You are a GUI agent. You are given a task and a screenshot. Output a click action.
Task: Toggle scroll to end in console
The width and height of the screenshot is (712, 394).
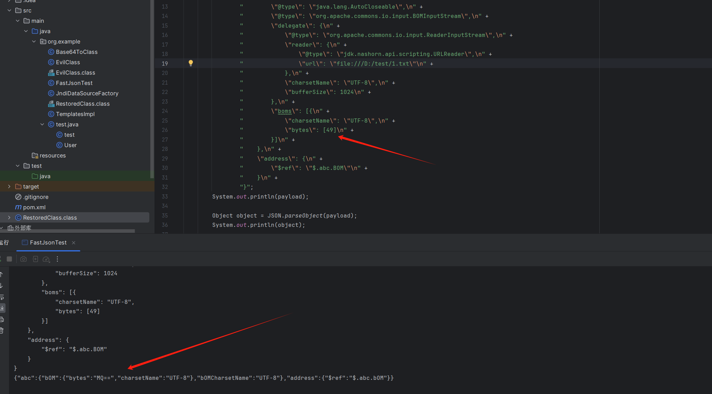coord(2,308)
